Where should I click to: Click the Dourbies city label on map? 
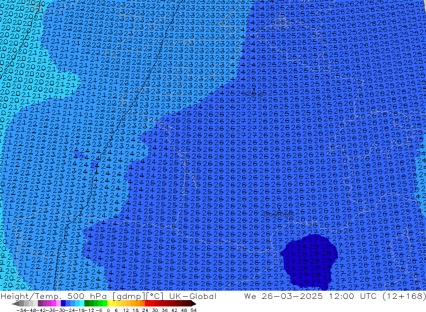(279, 214)
